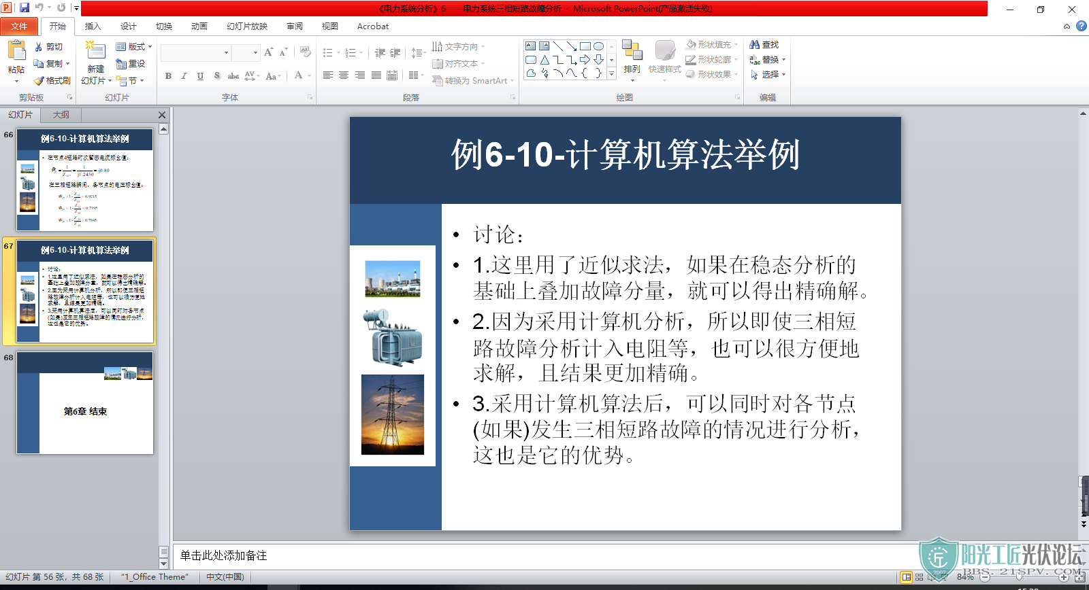
Task: Toggle Strikethrough (abc) formatting
Action: pos(233,75)
